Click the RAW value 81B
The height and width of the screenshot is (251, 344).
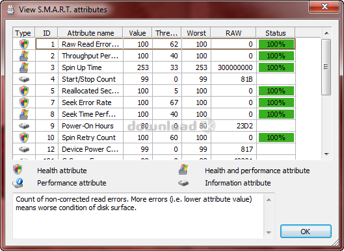point(246,79)
